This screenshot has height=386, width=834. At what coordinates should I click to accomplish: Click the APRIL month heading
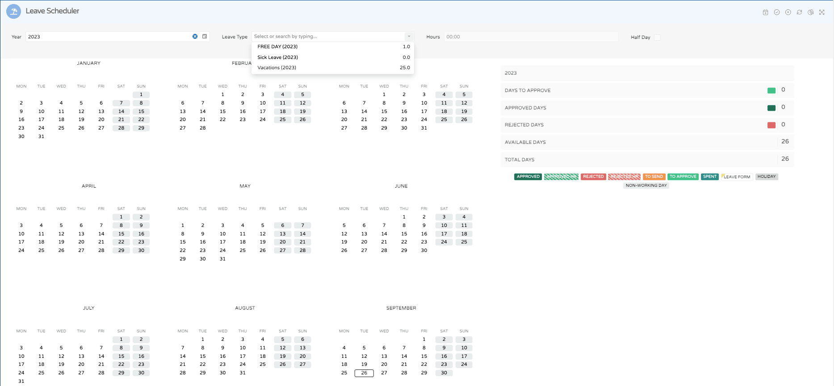(x=88, y=186)
